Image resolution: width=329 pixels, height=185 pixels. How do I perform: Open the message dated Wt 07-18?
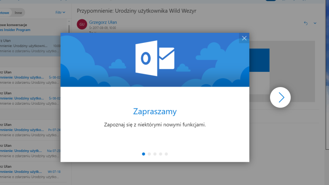pos(30,172)
